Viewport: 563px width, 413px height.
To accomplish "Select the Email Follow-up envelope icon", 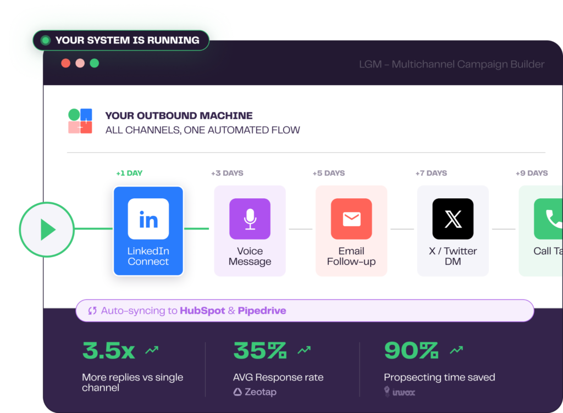I will point(351,219).
